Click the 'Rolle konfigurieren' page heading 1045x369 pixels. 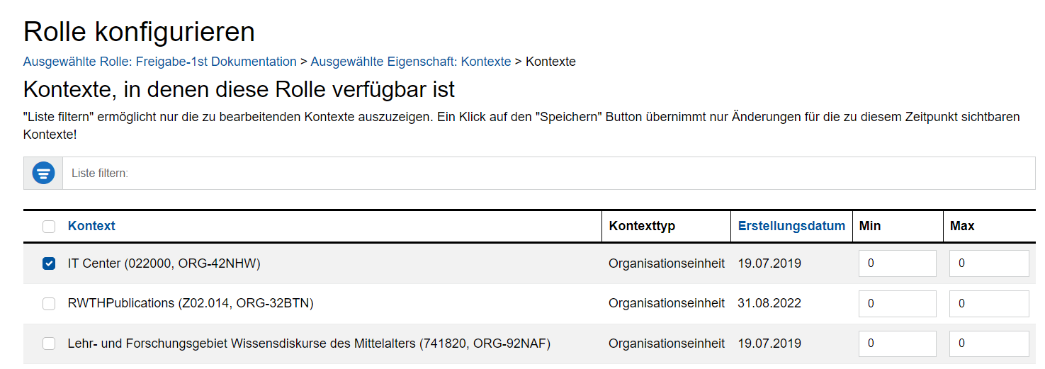pos(139,32)
